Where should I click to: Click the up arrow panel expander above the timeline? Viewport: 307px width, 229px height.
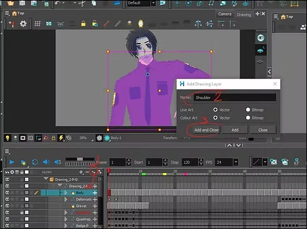click(229, 145)
